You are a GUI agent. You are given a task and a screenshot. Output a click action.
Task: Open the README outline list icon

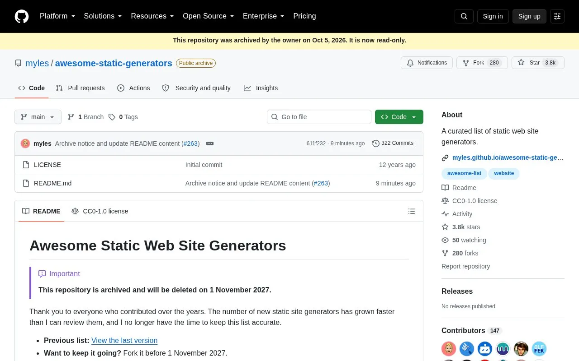point(412,211)
